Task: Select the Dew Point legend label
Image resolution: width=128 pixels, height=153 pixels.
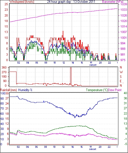Action: point(115,90)
